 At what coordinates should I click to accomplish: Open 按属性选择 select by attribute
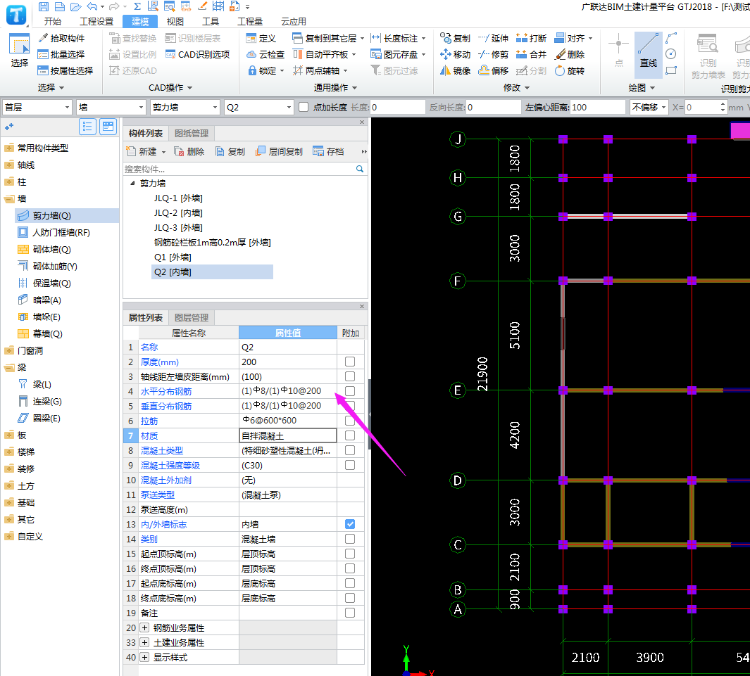click(x=65, y=71)
